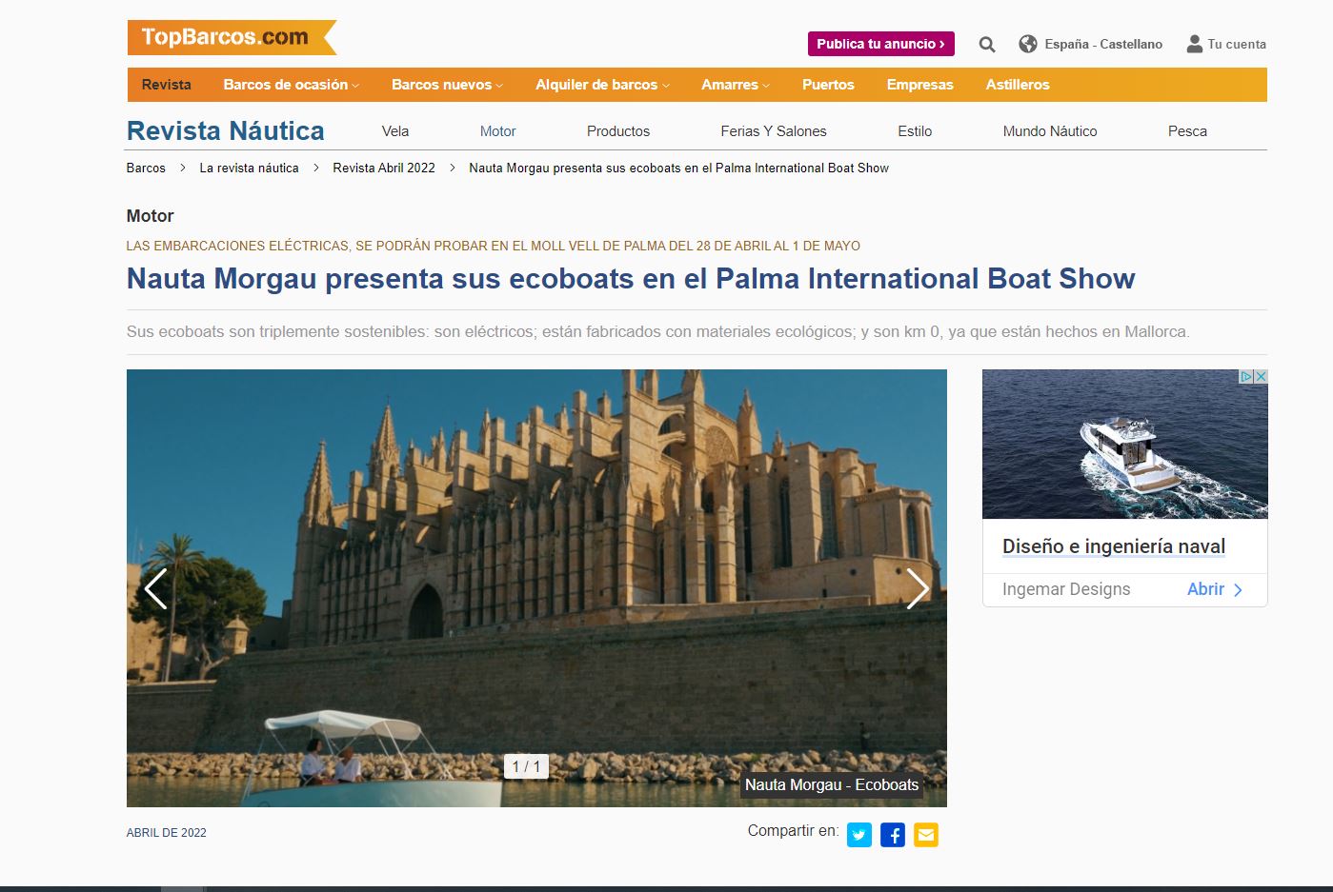Screen dimensions: 1333x892
Task: Open Puertos menu item
Action: point(828,85)
